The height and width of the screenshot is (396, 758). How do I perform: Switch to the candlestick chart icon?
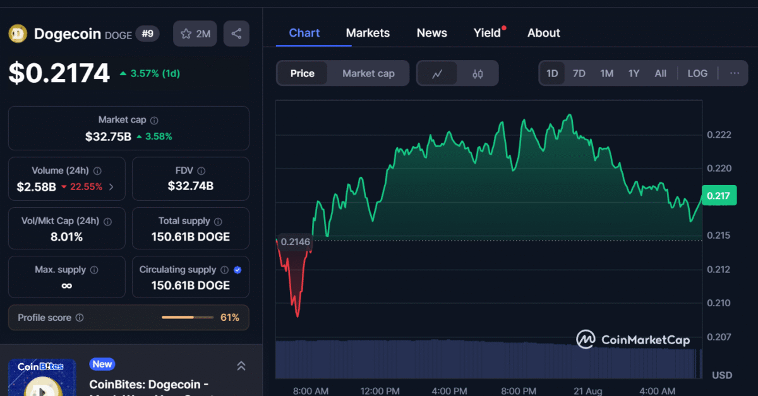(478, 73)
